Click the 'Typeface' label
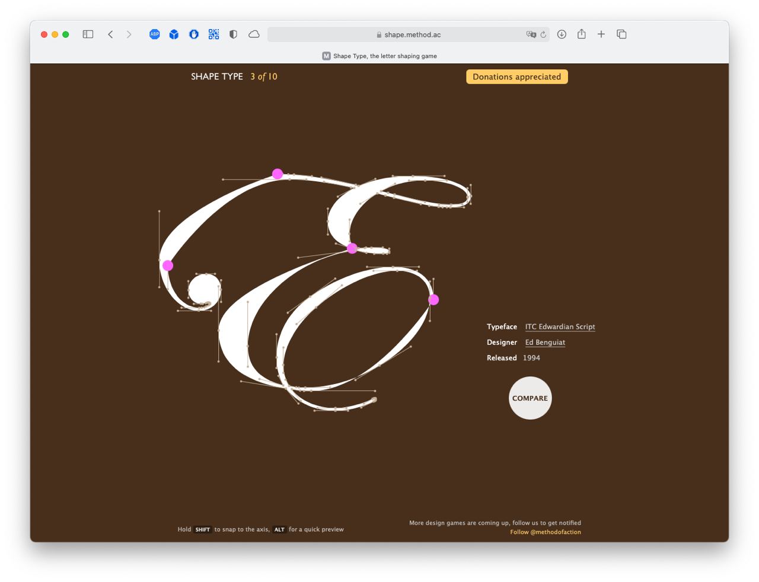 [502, 327]
